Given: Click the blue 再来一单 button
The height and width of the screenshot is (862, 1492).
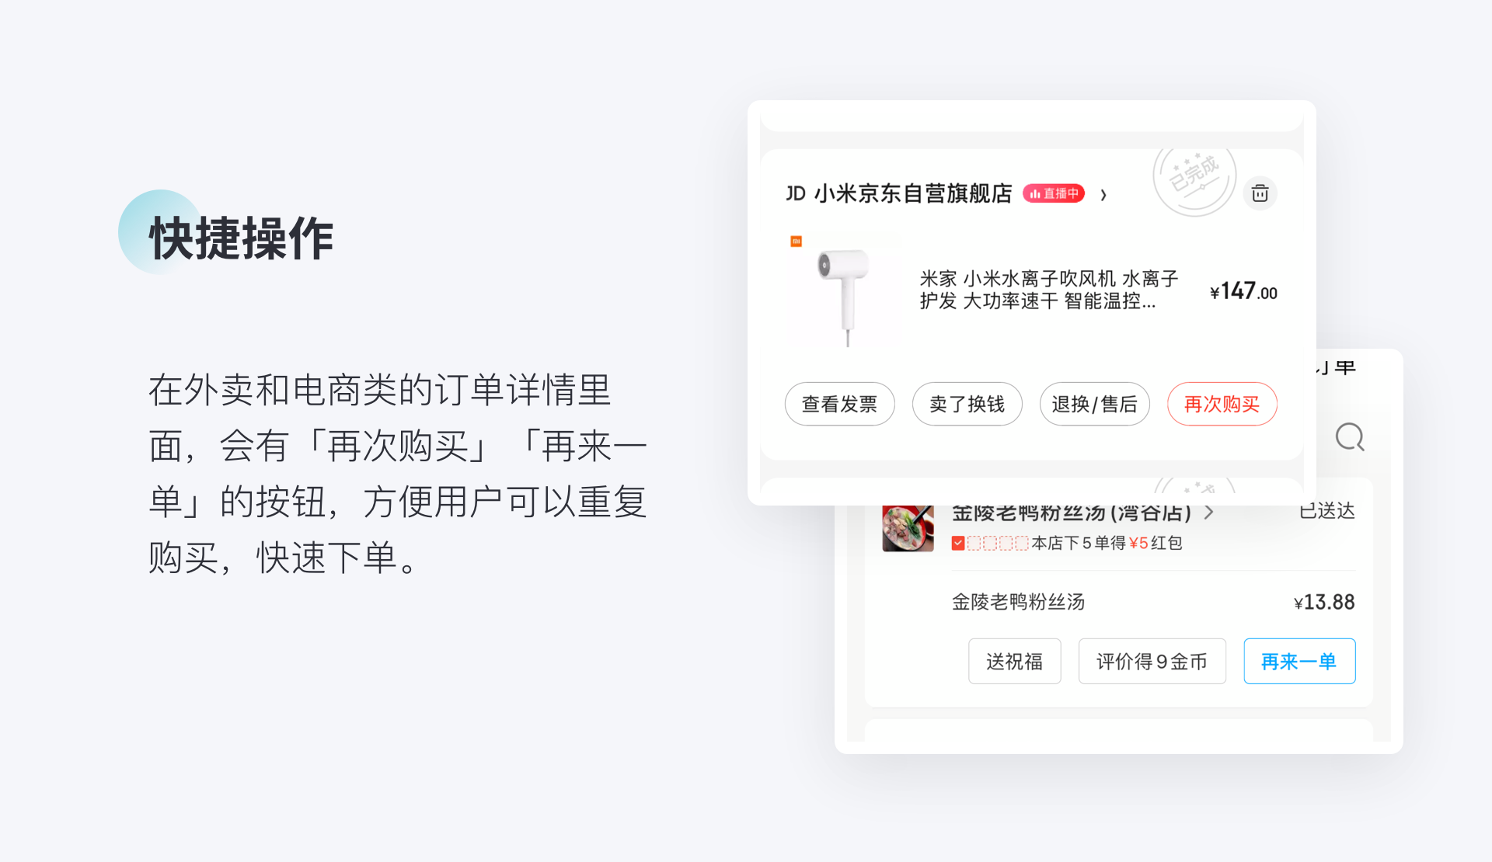Looking at the screenshot, I should [1299, 662].
